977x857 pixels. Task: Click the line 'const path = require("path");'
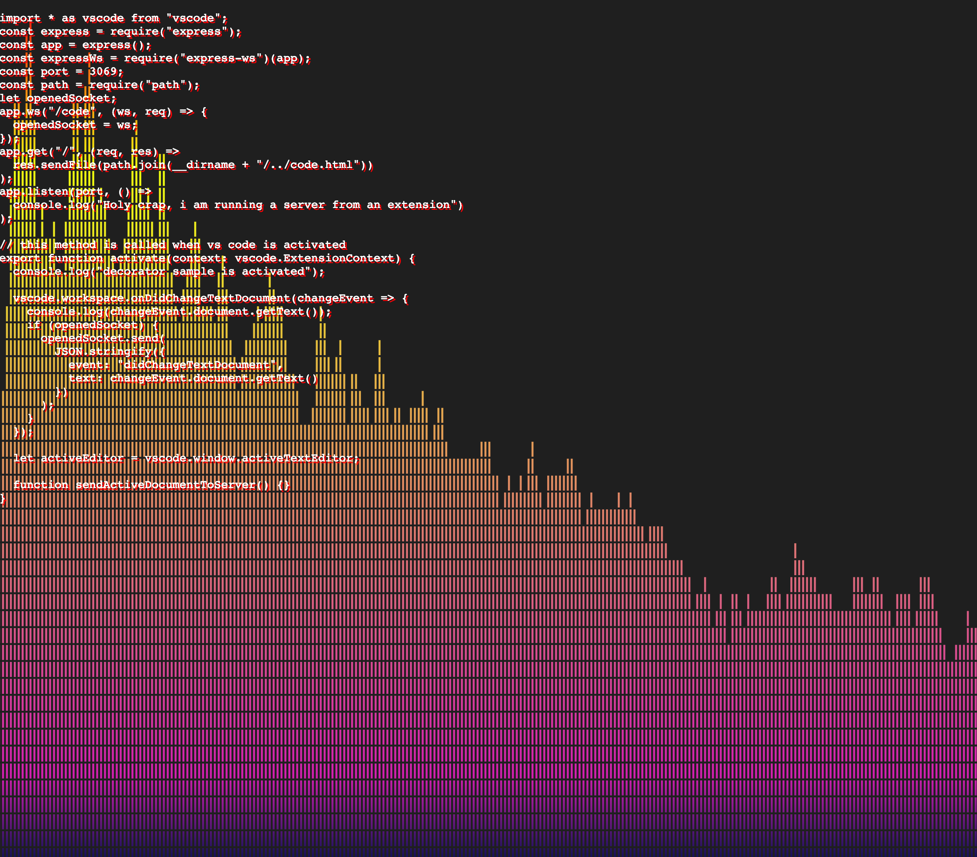pos(100,85)
